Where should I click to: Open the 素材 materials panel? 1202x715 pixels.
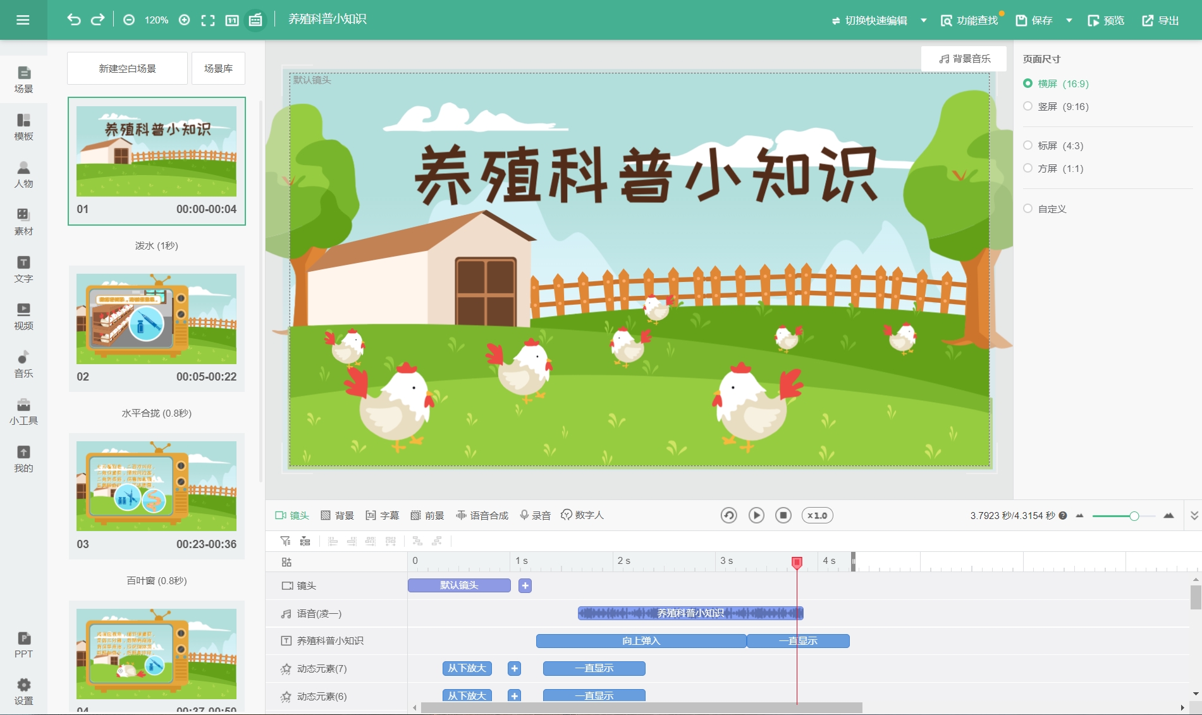(23, 222)
